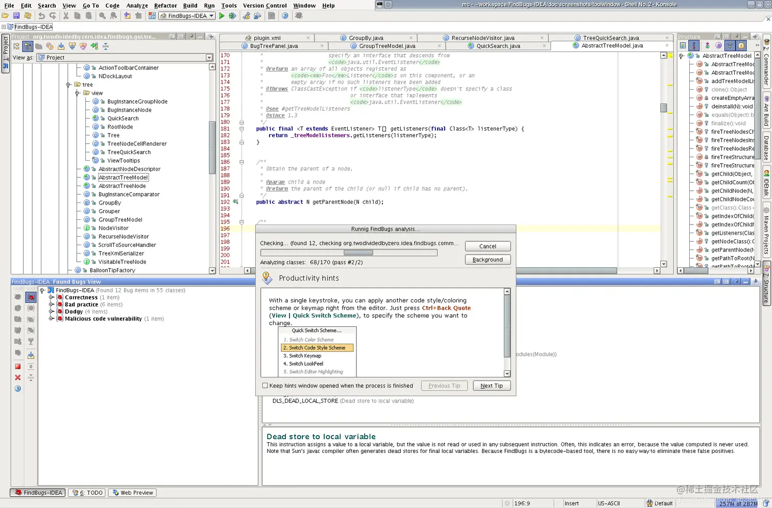
Task: Open the Refactor menu
Action: tap(165, 6)
